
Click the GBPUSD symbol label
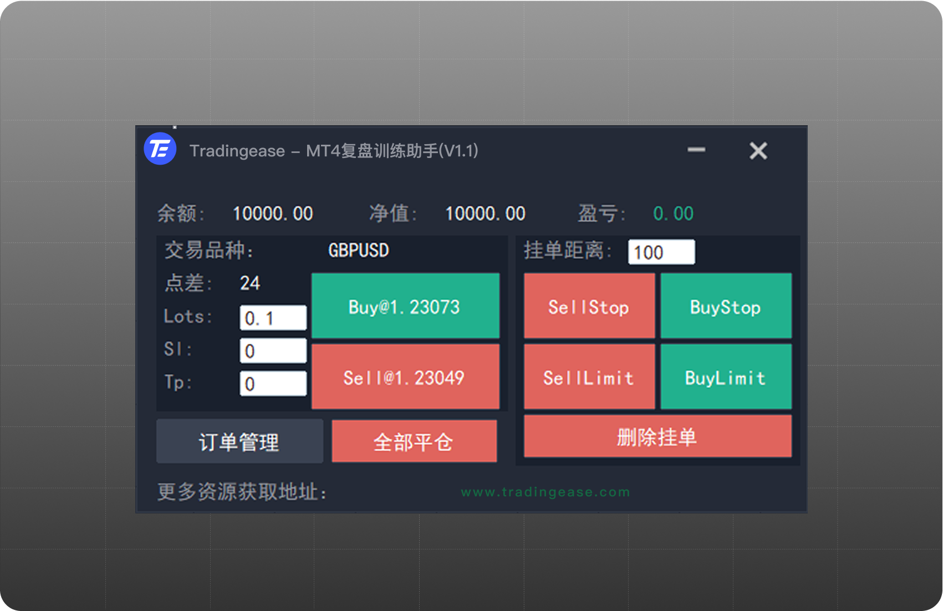point(358,251)
